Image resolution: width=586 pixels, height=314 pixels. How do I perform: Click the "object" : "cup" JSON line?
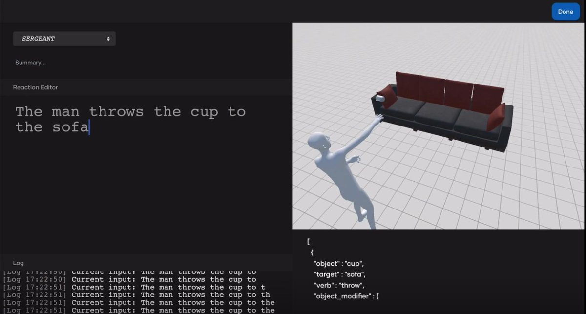(339, 263)
